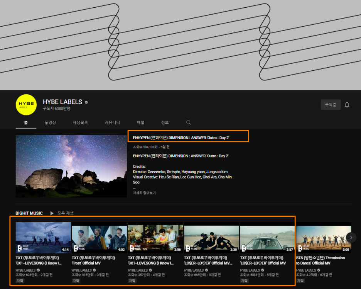361x289 pixels.
Task: Click the HYBE LABELS channel title text
Action: pyautogui.click(x=62, y=102)
